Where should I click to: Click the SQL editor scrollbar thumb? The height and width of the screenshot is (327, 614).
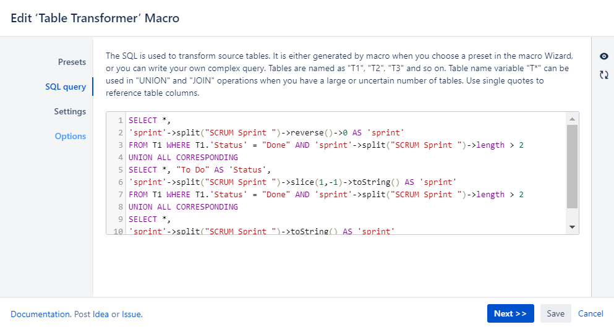572,167
